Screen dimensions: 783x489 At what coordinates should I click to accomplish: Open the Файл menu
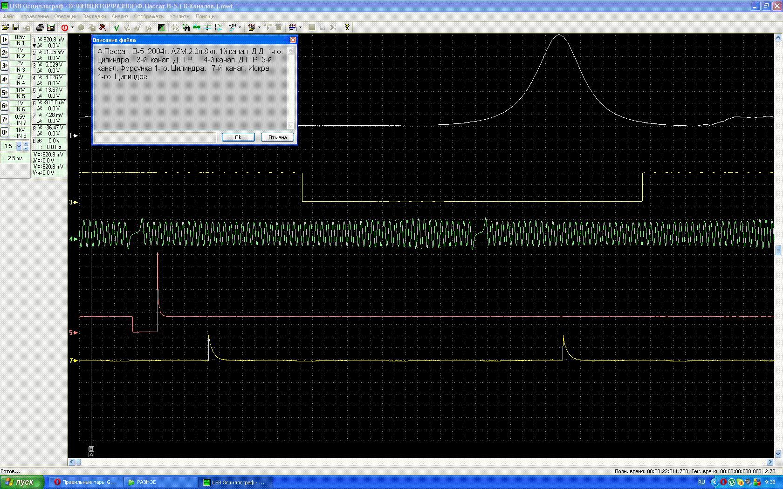(8, 16)
